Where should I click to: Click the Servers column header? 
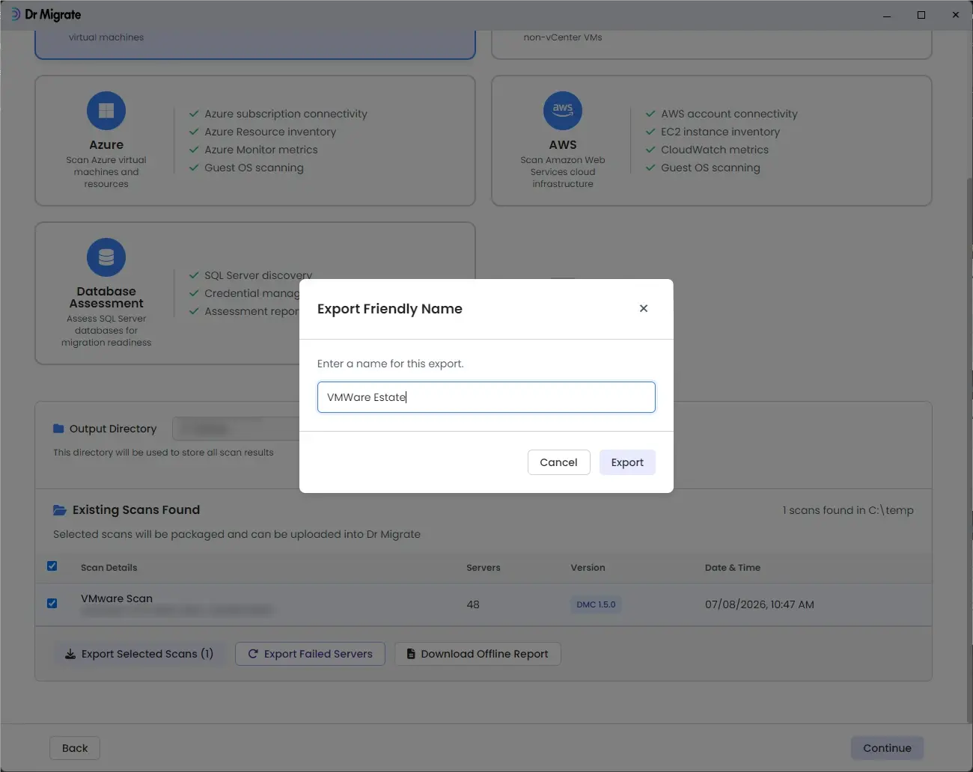pos(484,568)
